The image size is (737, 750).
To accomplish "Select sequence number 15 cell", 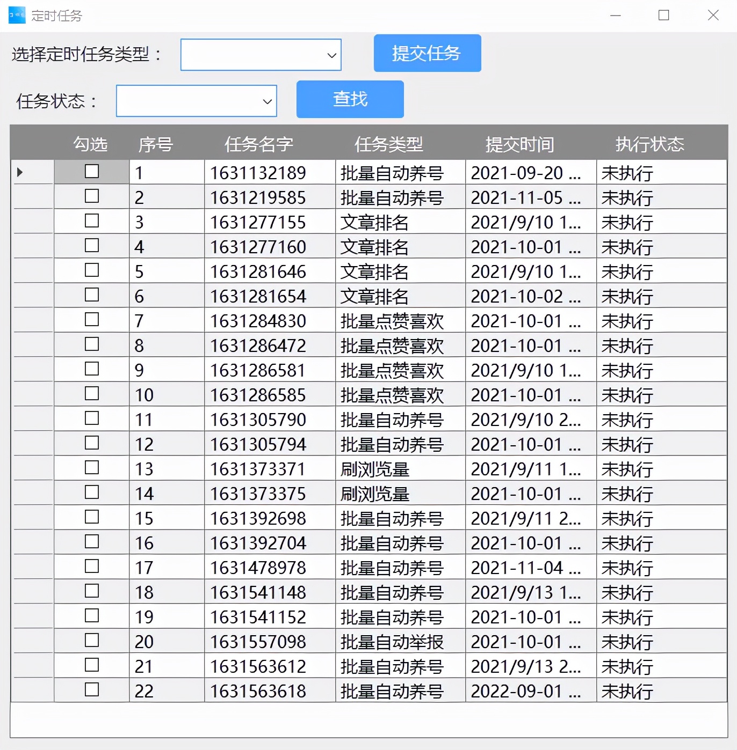I will [x=167, y=518].
